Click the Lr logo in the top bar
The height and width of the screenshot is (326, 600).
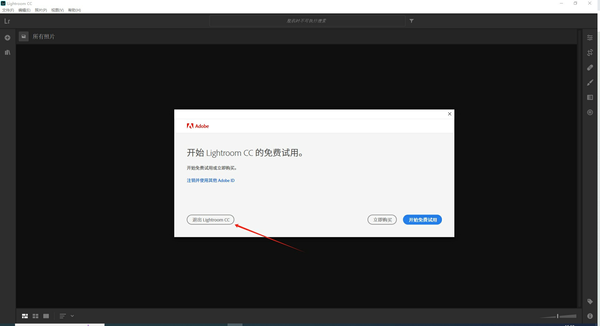(x=7, y=21)
